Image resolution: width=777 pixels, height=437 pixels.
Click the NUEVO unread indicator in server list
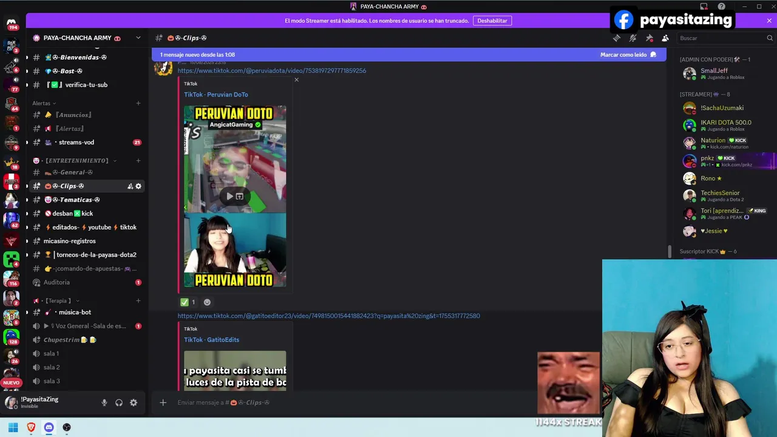(12, 382)
